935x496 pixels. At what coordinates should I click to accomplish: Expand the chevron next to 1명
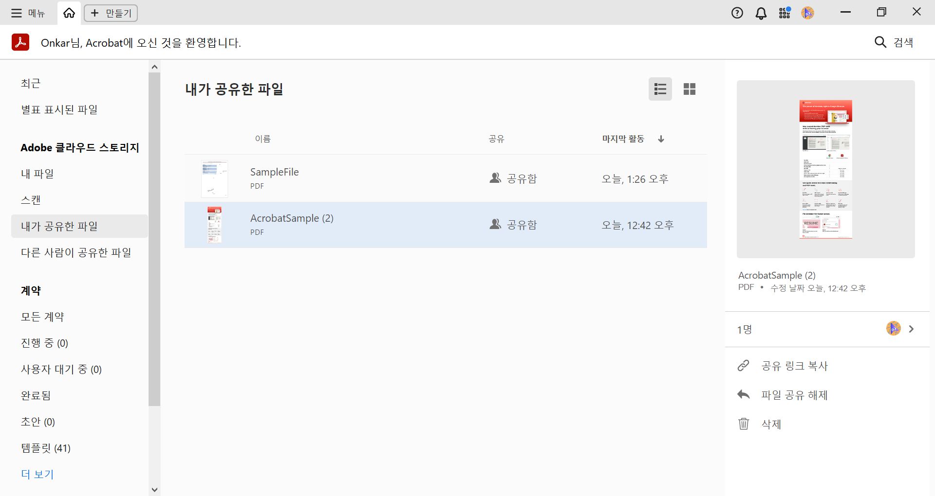(912, 329)
